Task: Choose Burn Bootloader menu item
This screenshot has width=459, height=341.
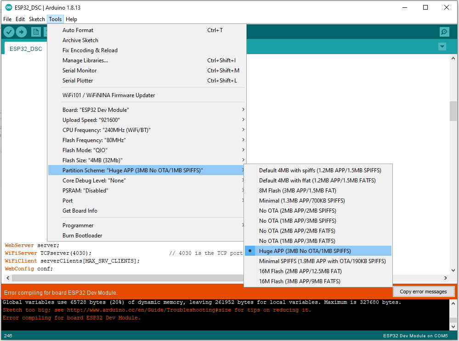Action: pos(147,235)
